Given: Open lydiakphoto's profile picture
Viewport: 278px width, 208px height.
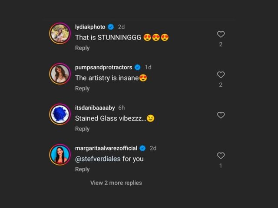Looking at the screenshot, I should (60, 33).
